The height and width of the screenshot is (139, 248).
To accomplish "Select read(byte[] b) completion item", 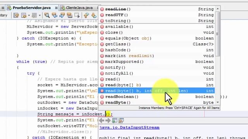I will 157,85.
